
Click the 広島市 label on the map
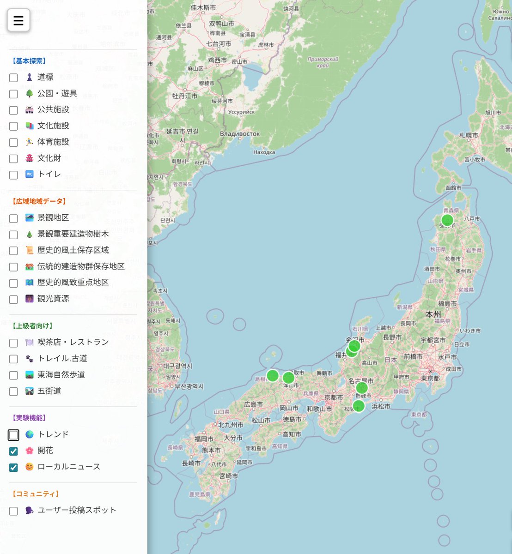(x=253, y=404)
